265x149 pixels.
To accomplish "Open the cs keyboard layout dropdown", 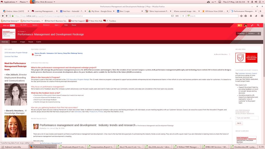I will coord(214,2).
